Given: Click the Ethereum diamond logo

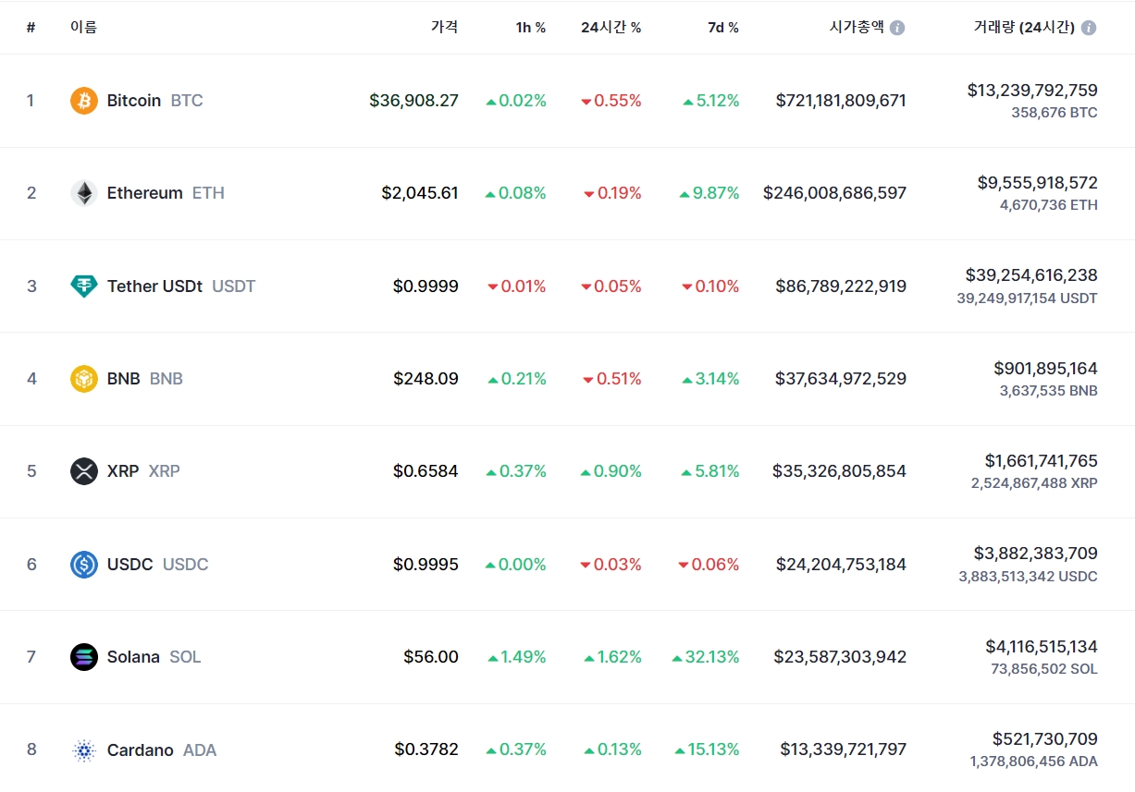Looking at the screenshot, I should [x=84, y=193].
